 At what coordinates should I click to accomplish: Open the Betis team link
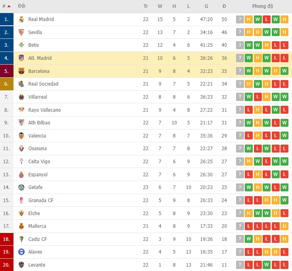tap(33, 45)
